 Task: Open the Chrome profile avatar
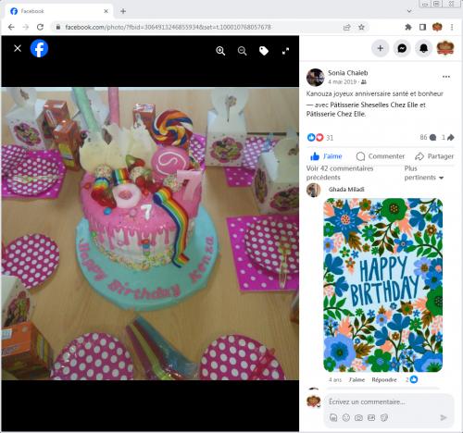pyautogui.click(x=437, y=27)
